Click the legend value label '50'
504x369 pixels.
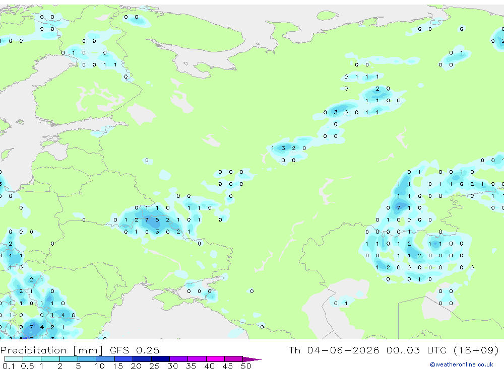pyautogui.click(x=246, y=366)
